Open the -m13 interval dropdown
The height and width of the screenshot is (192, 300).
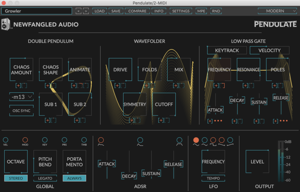point(21,97)
